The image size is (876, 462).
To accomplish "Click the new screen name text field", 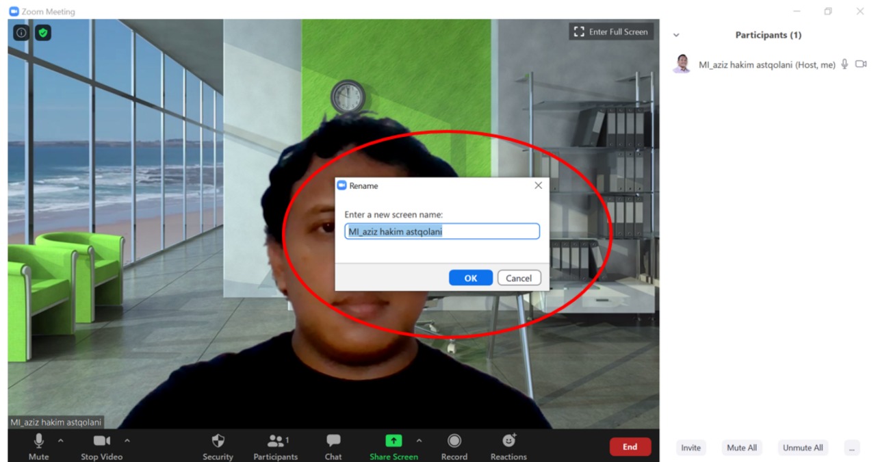I will pos(441,231).
